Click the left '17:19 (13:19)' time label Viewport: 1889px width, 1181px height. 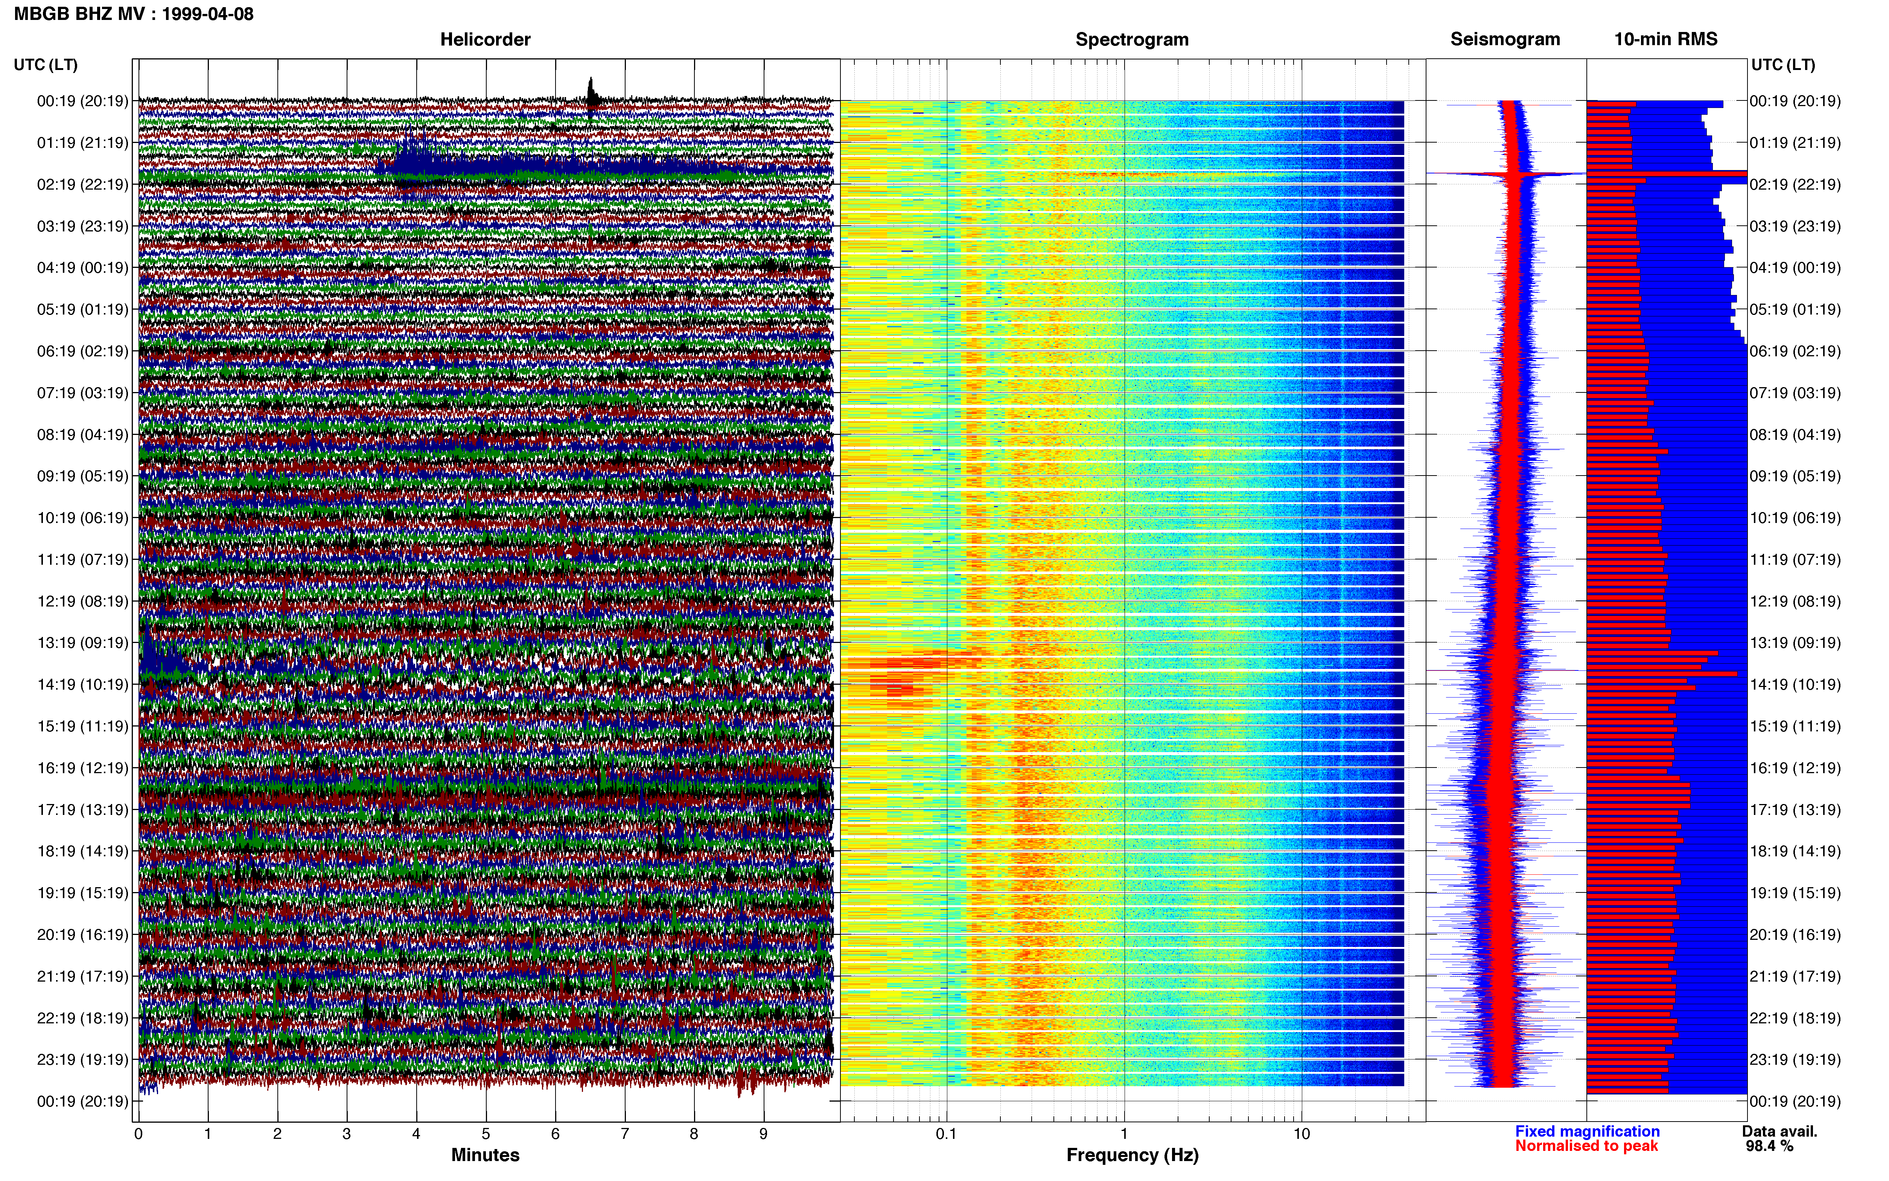[x=82, y=809]
